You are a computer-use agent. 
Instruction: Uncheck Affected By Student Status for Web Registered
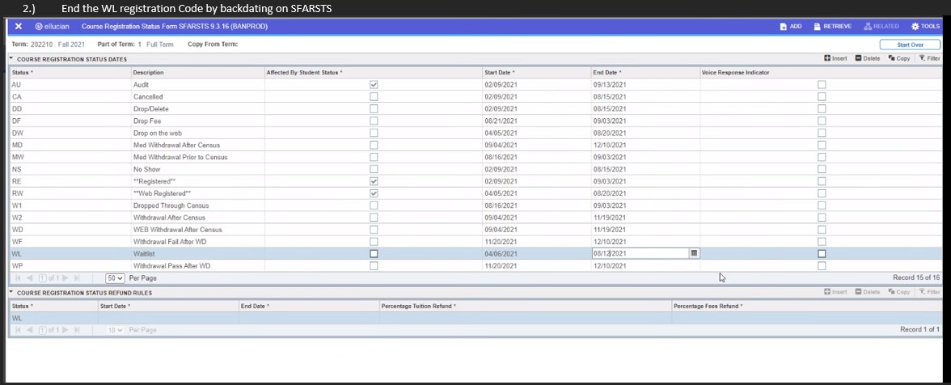click(x=373, y=193)
